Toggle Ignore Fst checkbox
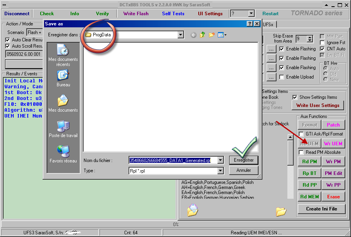Screen dimensions: 351x237 click(x=322, y=43)
